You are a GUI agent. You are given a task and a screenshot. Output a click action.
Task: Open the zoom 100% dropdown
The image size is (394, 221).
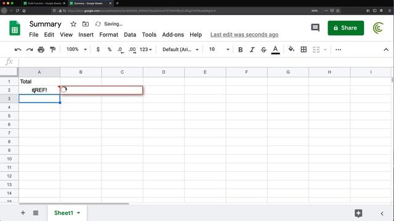[76, 49]
